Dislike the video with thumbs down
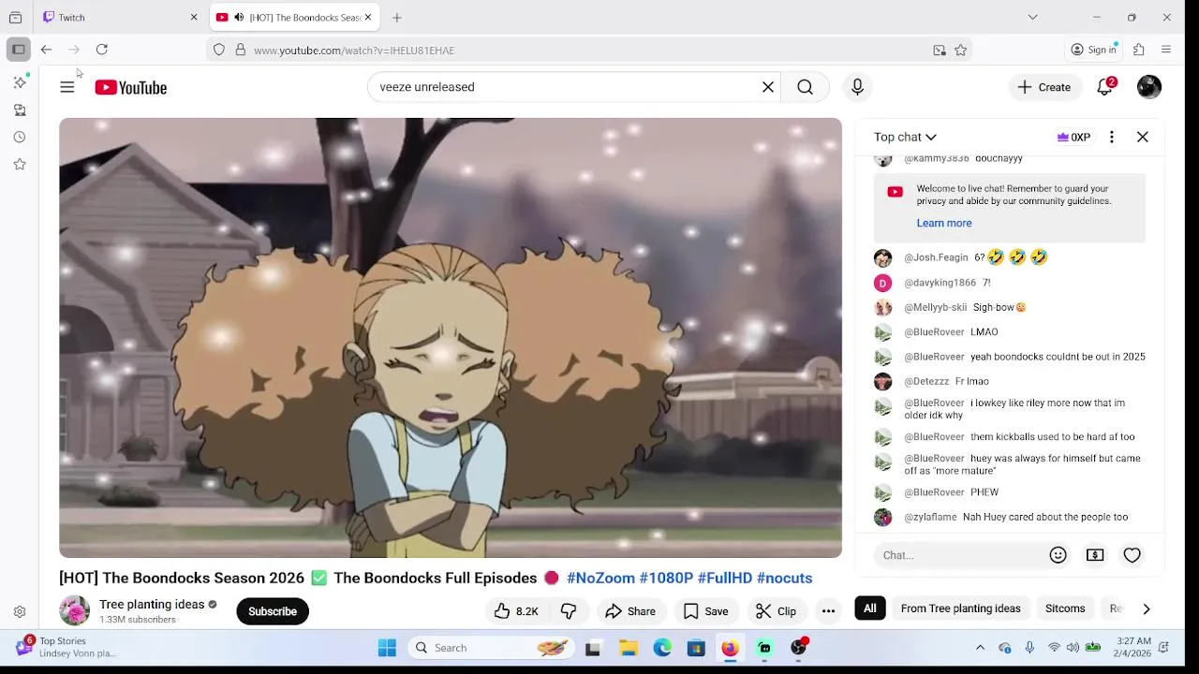 [x=569, y=611]
